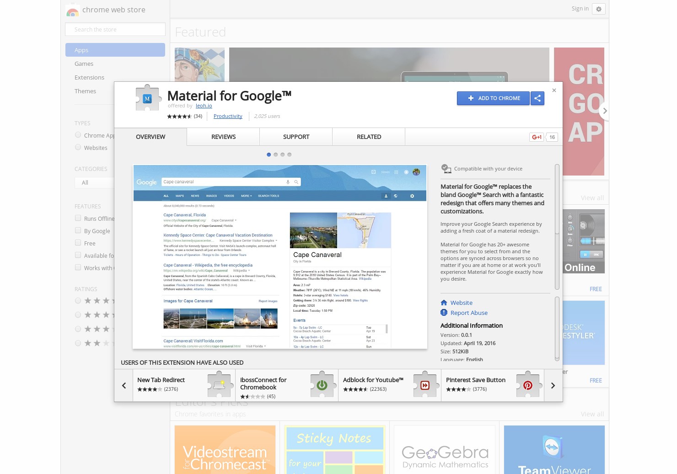
Task: Check the By Google feature filter
Action: click(x=78, y=230)
